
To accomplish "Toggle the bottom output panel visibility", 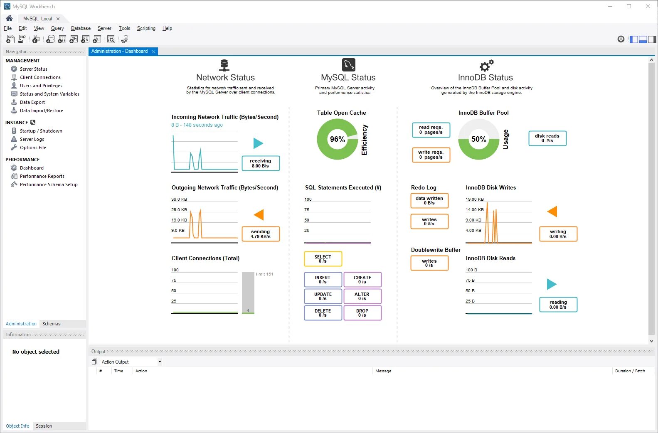I will point(643,39).
